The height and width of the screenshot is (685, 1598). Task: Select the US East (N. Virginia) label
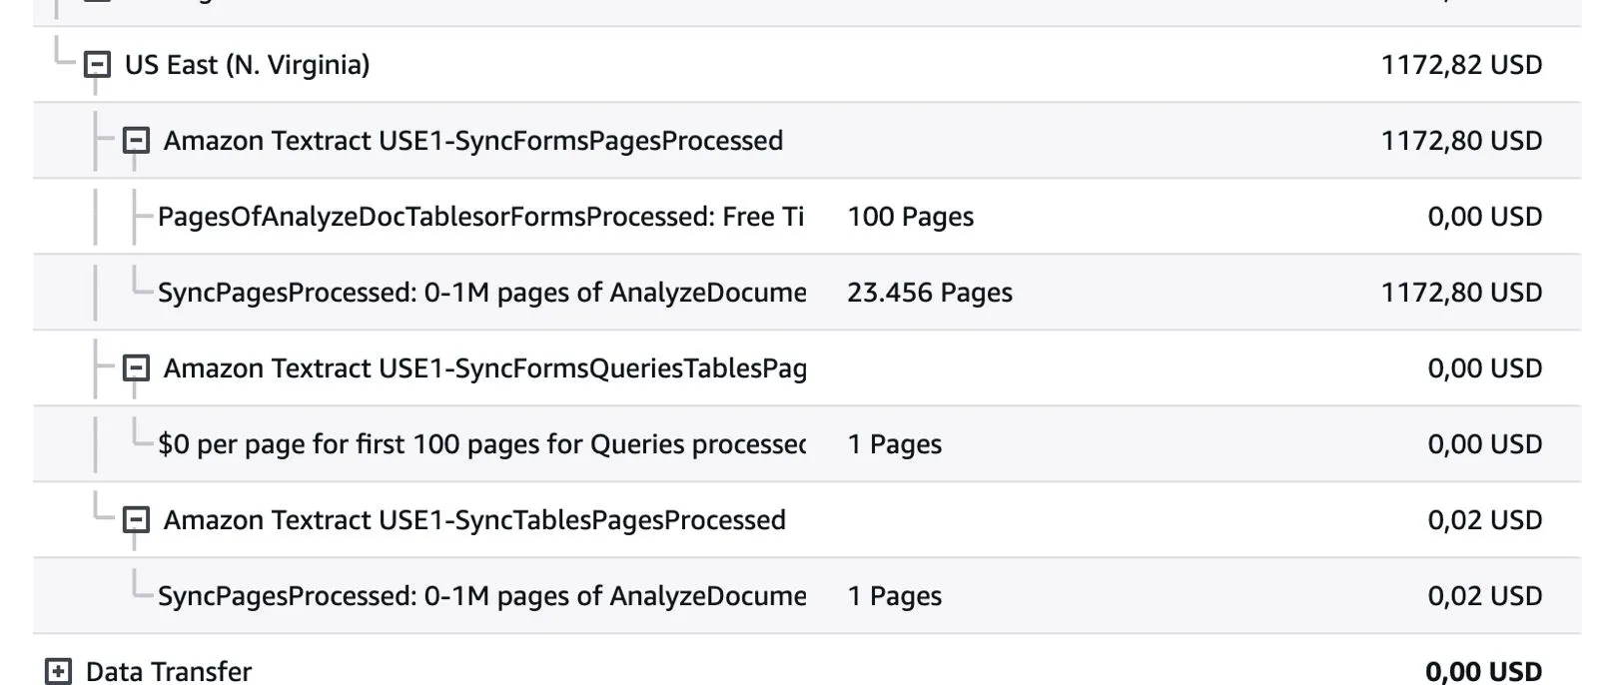coord(247,65)
